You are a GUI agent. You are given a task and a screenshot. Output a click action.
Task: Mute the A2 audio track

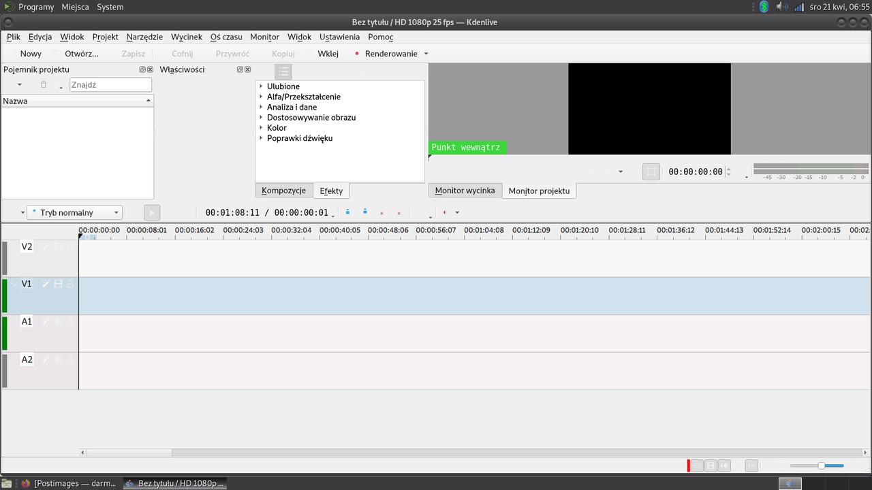tap(58, 359)
